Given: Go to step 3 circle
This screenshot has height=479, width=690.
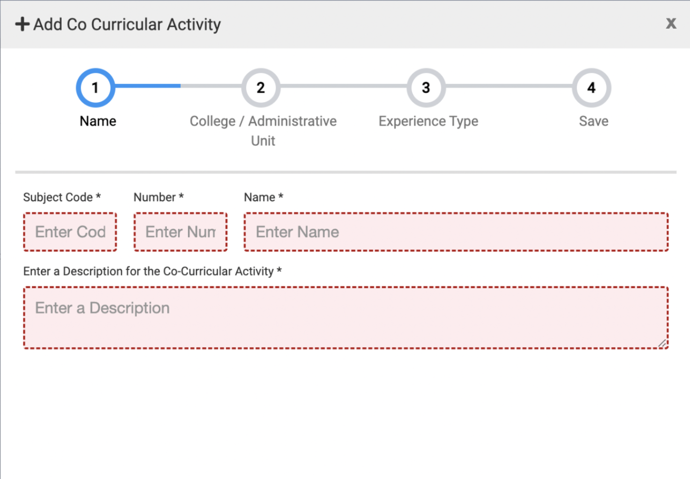Looking at the screenshot, I should [x=426, y=88].
